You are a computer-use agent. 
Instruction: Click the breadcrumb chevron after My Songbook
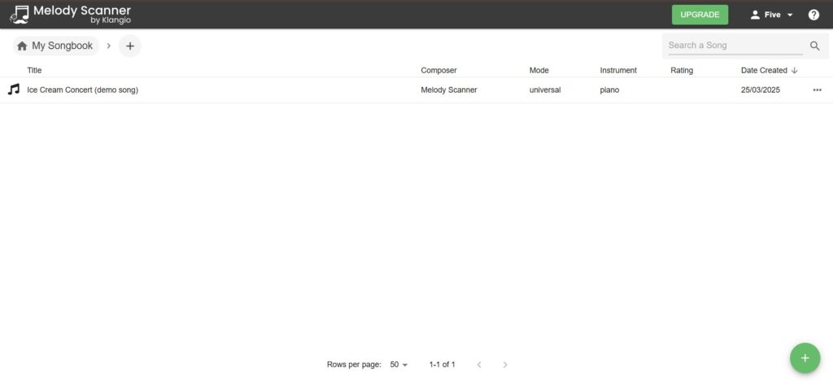[x=108, y=46]
